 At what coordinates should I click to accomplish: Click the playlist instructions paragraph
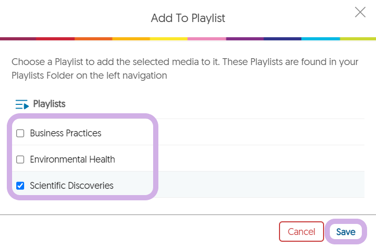[185, 69]
